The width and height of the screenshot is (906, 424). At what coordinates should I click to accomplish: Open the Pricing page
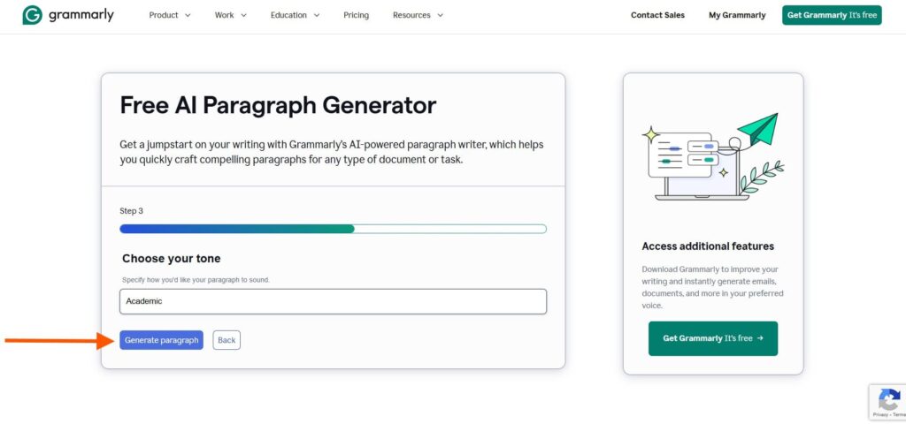pyautogui.click(x=356, y=15)
